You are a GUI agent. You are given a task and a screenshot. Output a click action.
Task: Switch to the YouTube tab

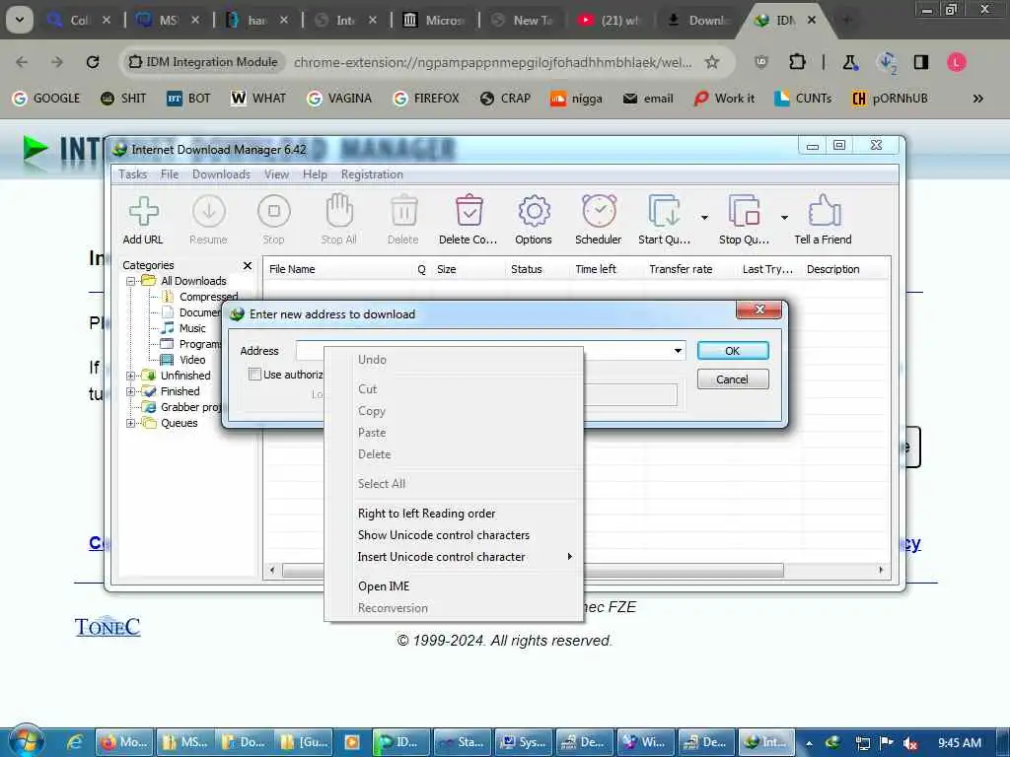point(608,20)
